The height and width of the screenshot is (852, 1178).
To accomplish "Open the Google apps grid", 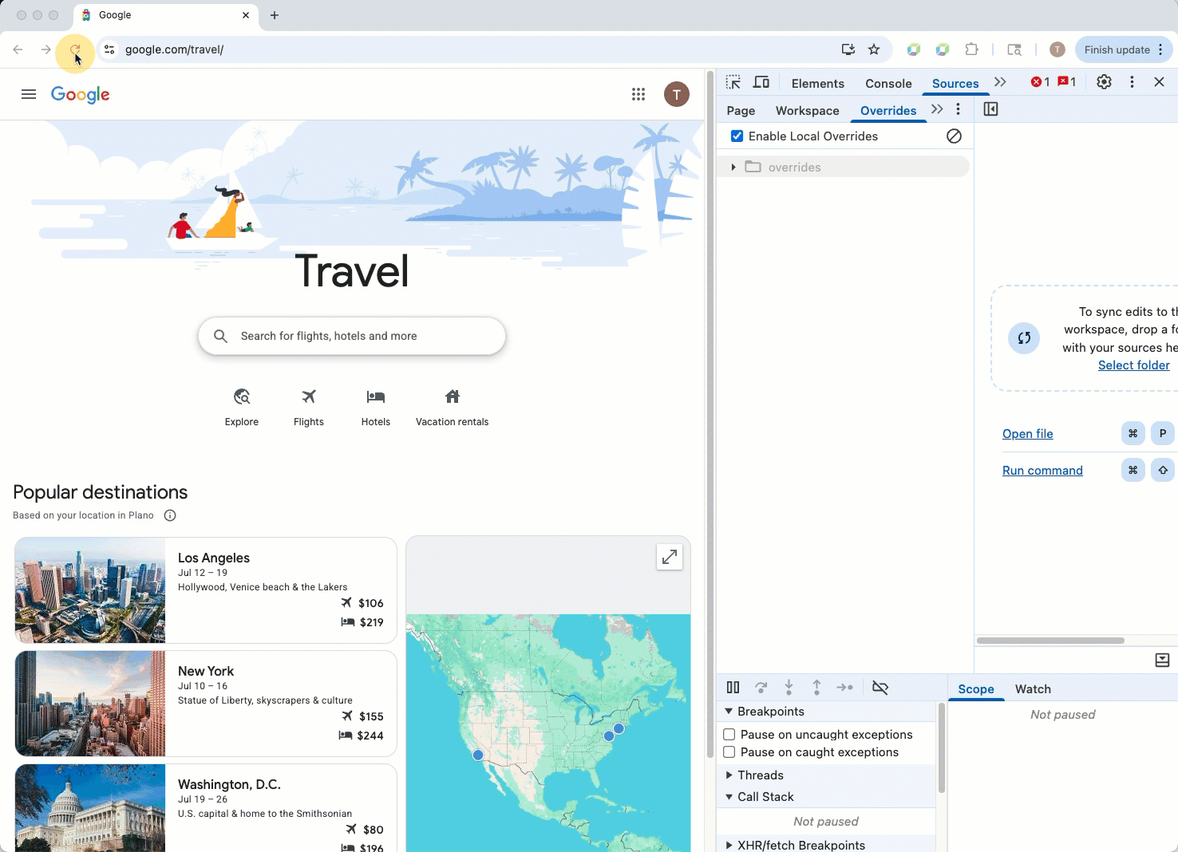I will click(638, 94).
